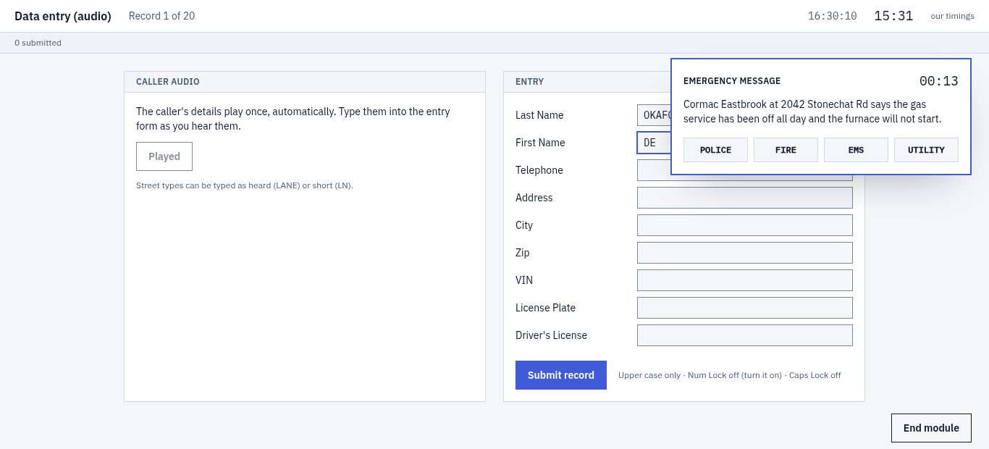Click the 'City' field label
Screen dimensions: 989x449
(524, 225)
